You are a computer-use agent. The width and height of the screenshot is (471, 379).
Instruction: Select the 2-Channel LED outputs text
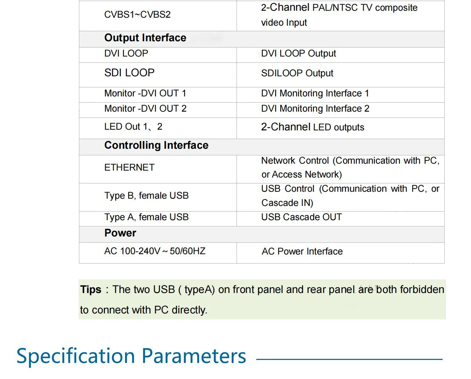pos(312,127)
